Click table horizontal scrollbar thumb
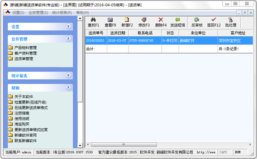This screenshot has height=159, width=257. [x=124, y=144]
